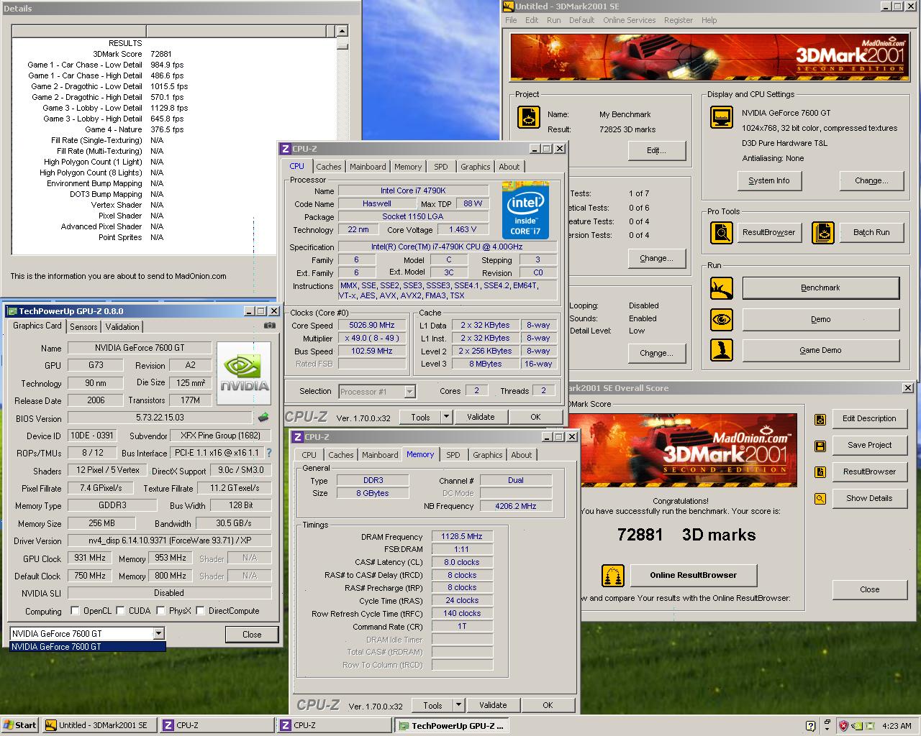Image resolution: width=921 pixels, height=736 pixels.
Task: Click the Benchmark run icon in 3DMark
Action: [x=722, y=288]
